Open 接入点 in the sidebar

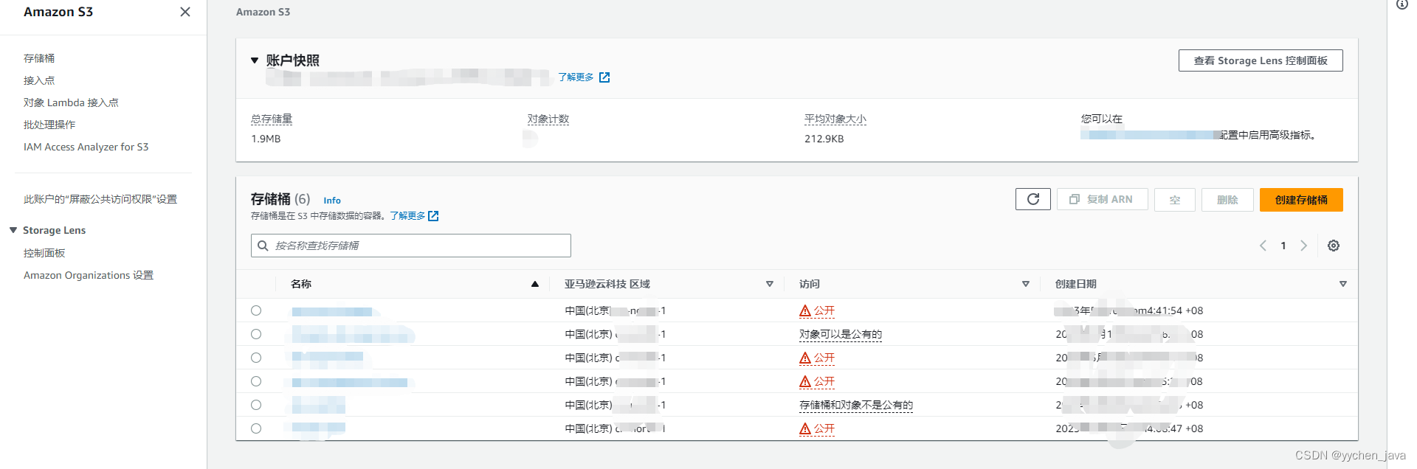pos(39,80)
